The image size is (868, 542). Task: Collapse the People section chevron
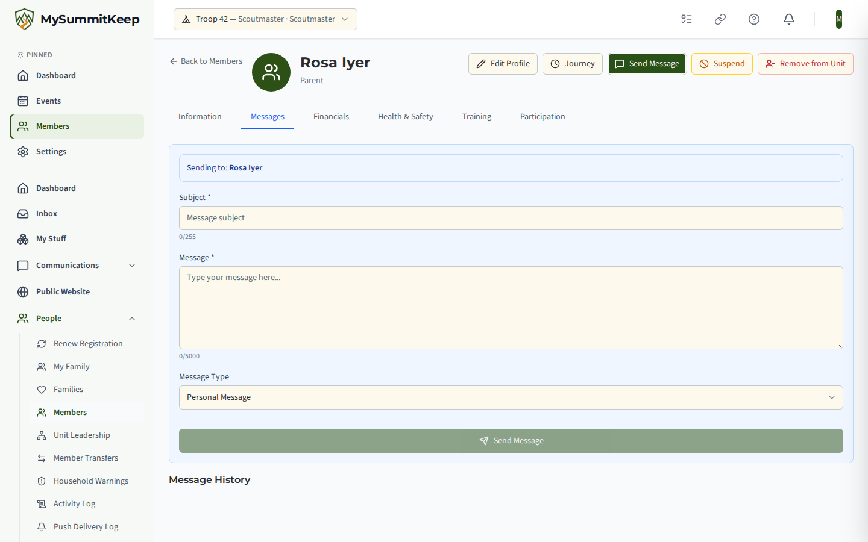(132, 319)
